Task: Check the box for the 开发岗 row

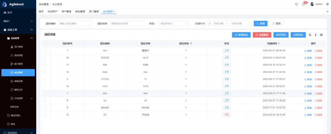Action: click(45, 115)
